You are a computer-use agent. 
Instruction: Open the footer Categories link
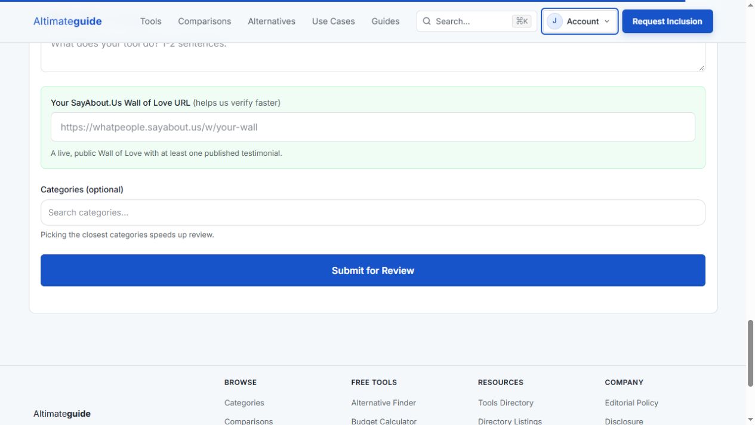click(244, 403)
